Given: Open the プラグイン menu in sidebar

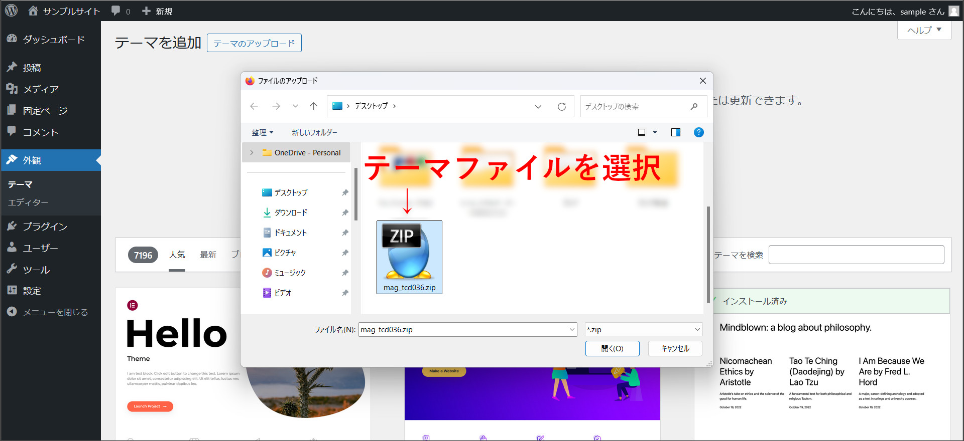Looking at the screenshot, I should pyautogui.click(x=45, y=227).
